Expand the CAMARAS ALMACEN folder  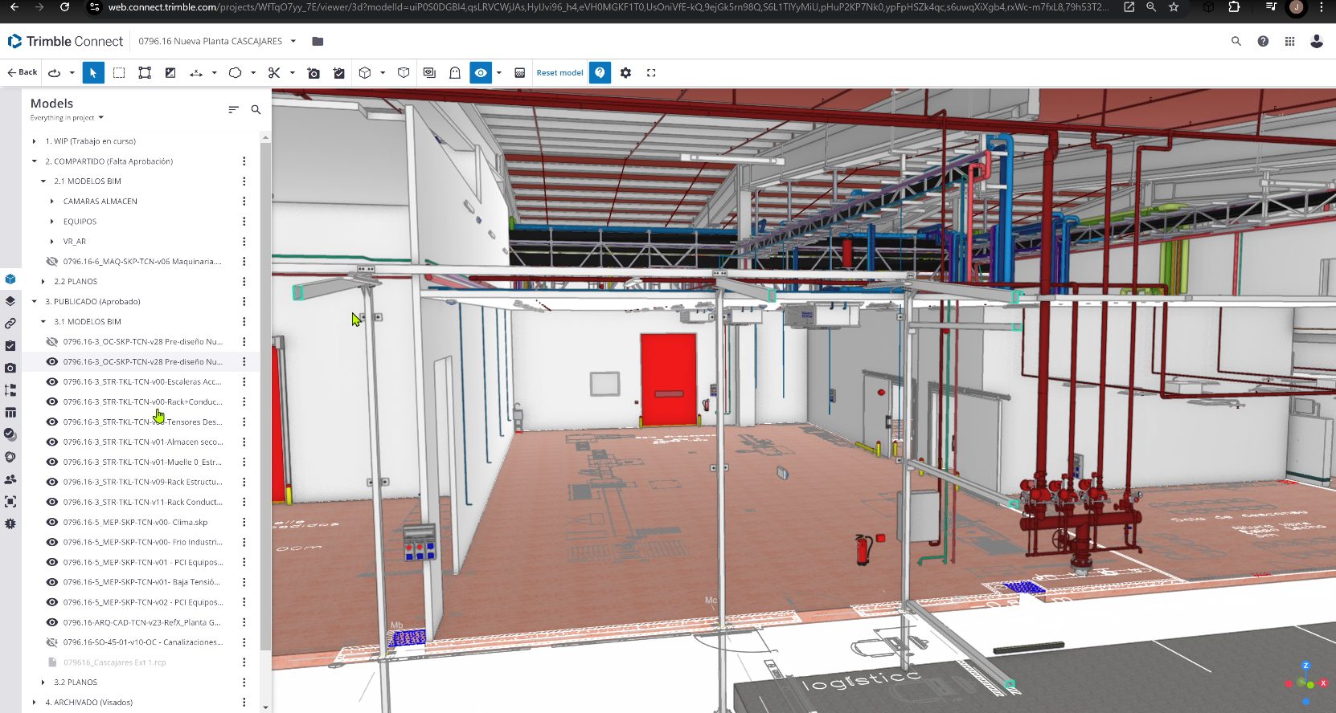click(52, 202)
